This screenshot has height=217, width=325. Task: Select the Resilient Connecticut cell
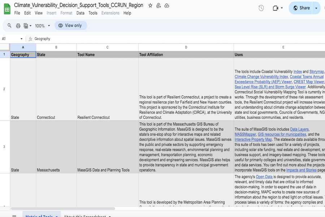pyautogui.click(x=107, y=89)
